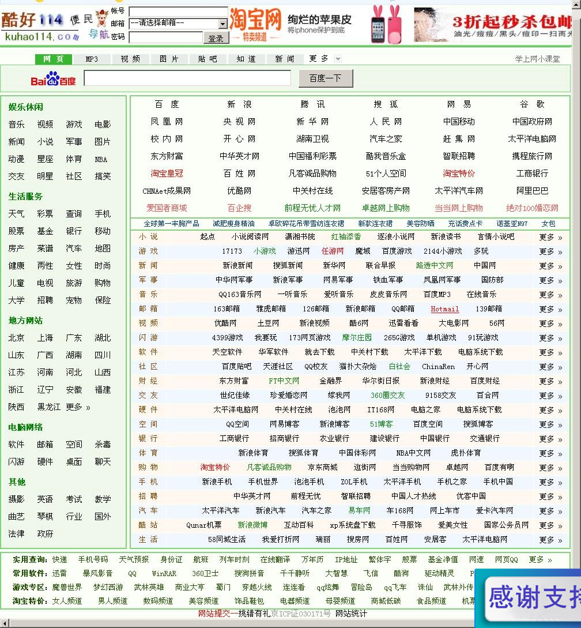Click the 酷好114 site logo

(x=40, y=26)
